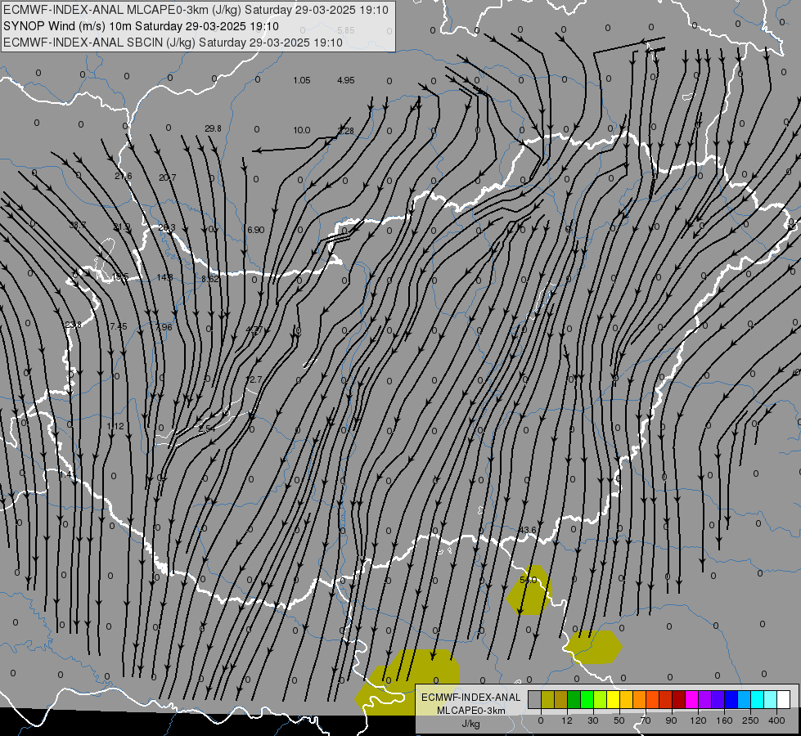Select the dark gold legend swatch
The image size is (801, 736).
coord(561,699)
